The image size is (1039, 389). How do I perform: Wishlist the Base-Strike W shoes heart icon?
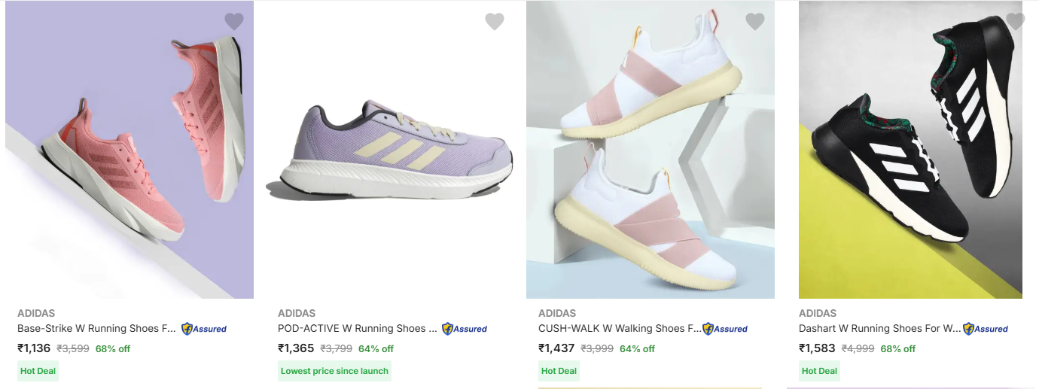234,22
